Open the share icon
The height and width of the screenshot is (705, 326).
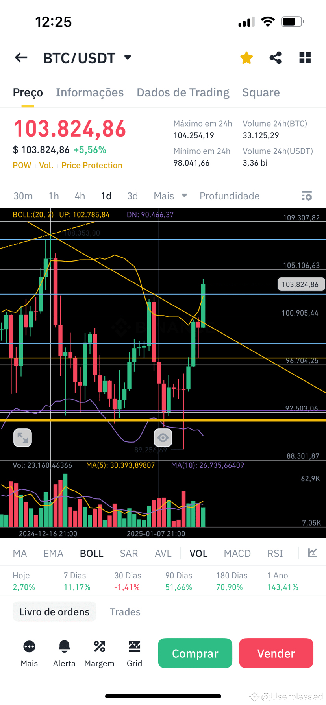tap(276, 58)
